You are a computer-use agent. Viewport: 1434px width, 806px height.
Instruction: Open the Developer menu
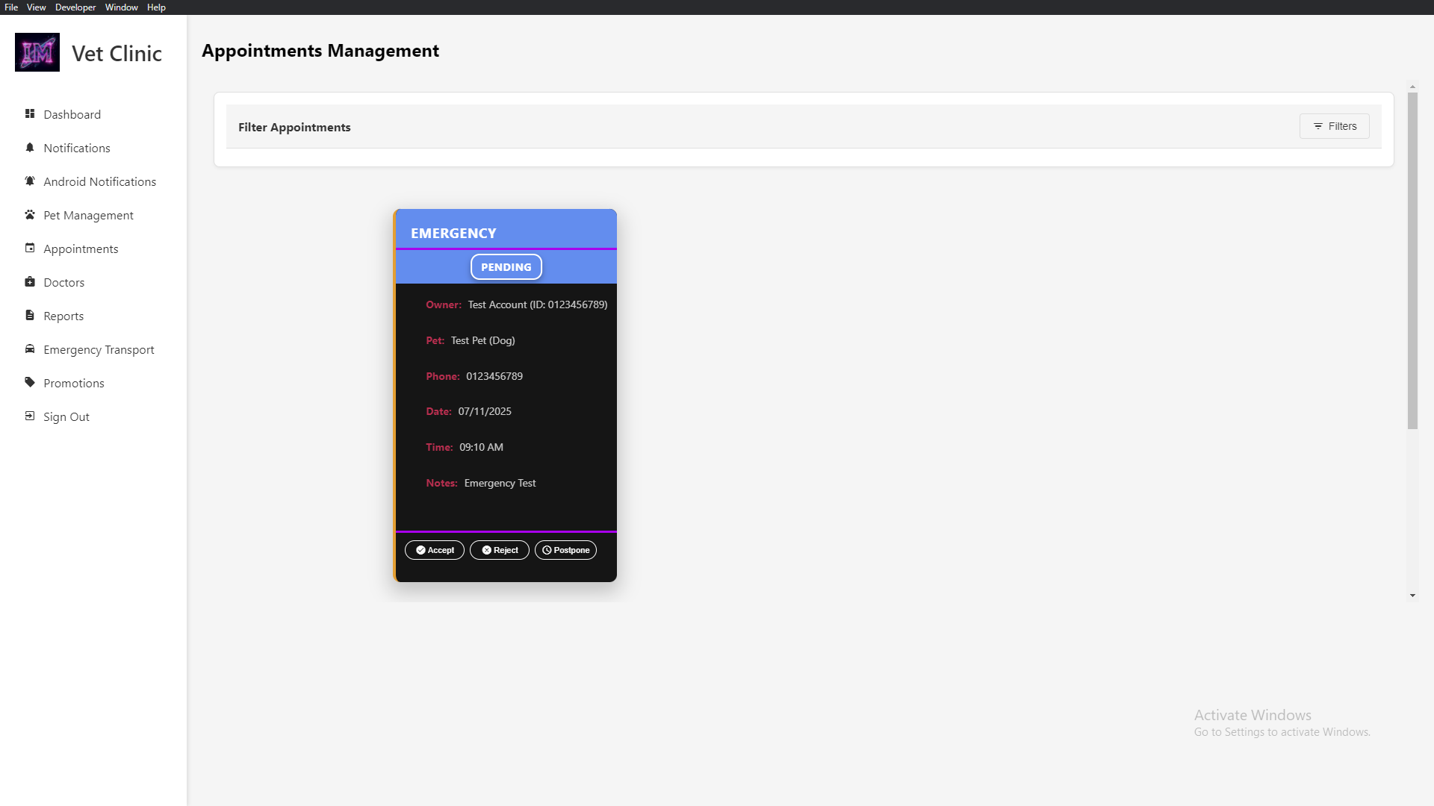75,7
